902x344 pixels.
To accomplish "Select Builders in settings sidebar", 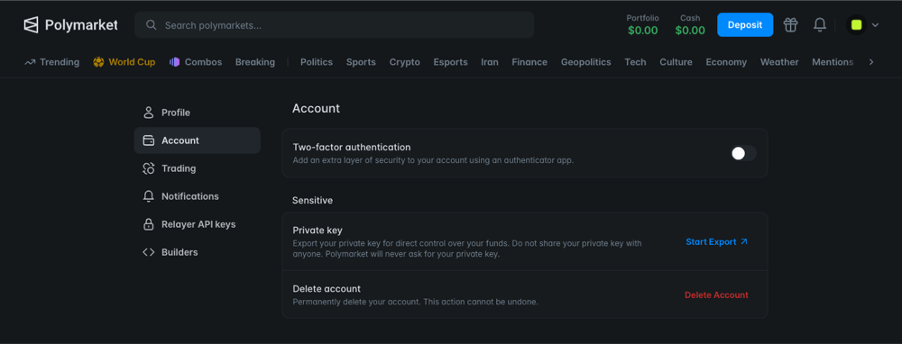I will tap(198, 252).
